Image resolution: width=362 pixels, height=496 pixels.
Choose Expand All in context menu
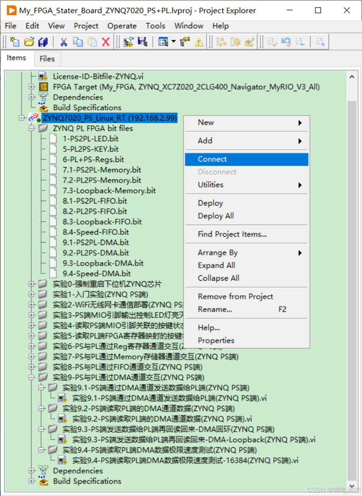tap(247, 266)
